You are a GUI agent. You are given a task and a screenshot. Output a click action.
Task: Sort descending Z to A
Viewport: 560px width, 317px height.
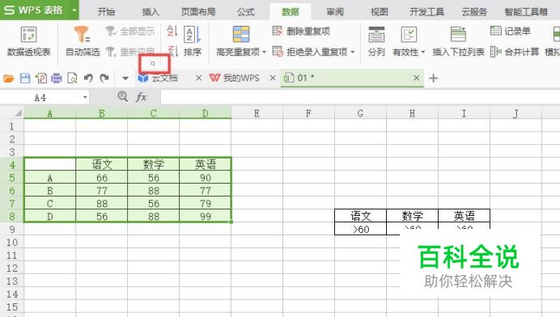point(173,52)
